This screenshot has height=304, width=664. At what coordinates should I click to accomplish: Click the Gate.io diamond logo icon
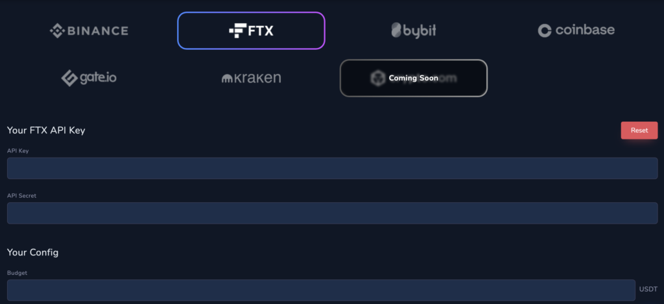point(69,78)
